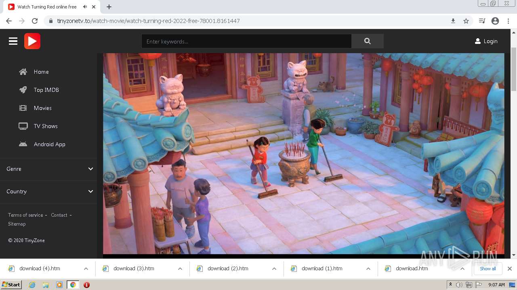Click the Home house icon
Viewport: 517px width, 290px height.
click(23, 72)
